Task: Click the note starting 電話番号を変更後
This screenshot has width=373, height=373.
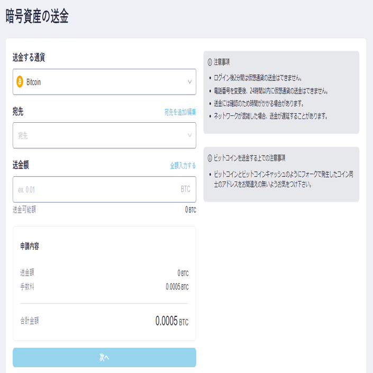Action: coord(271,90)
